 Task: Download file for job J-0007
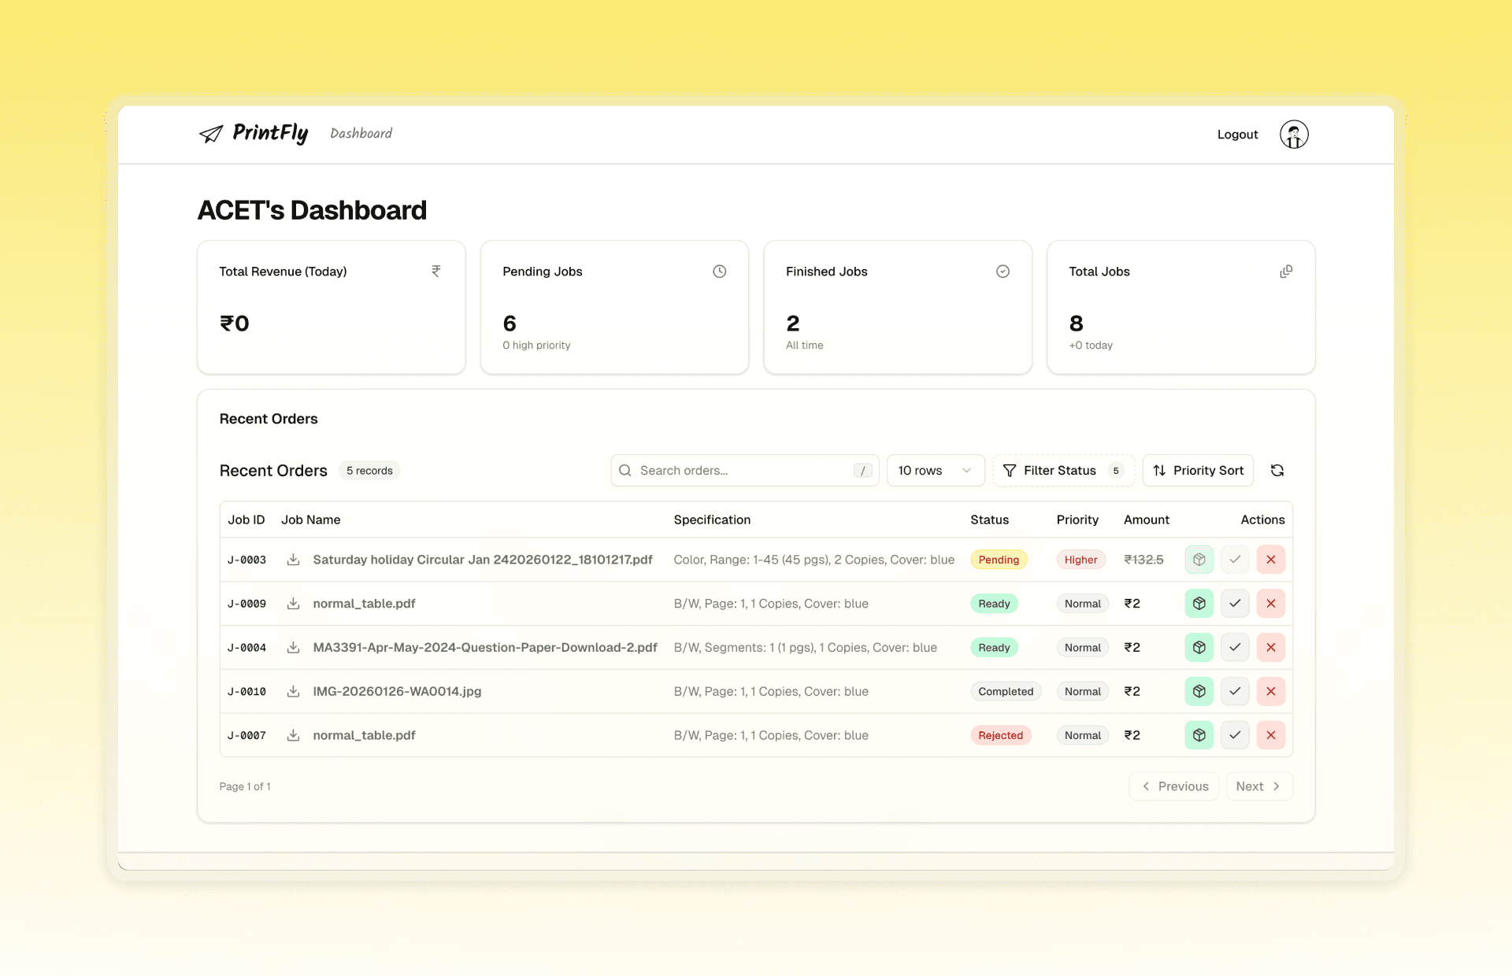pyautogui.click(x=293, y=735)
